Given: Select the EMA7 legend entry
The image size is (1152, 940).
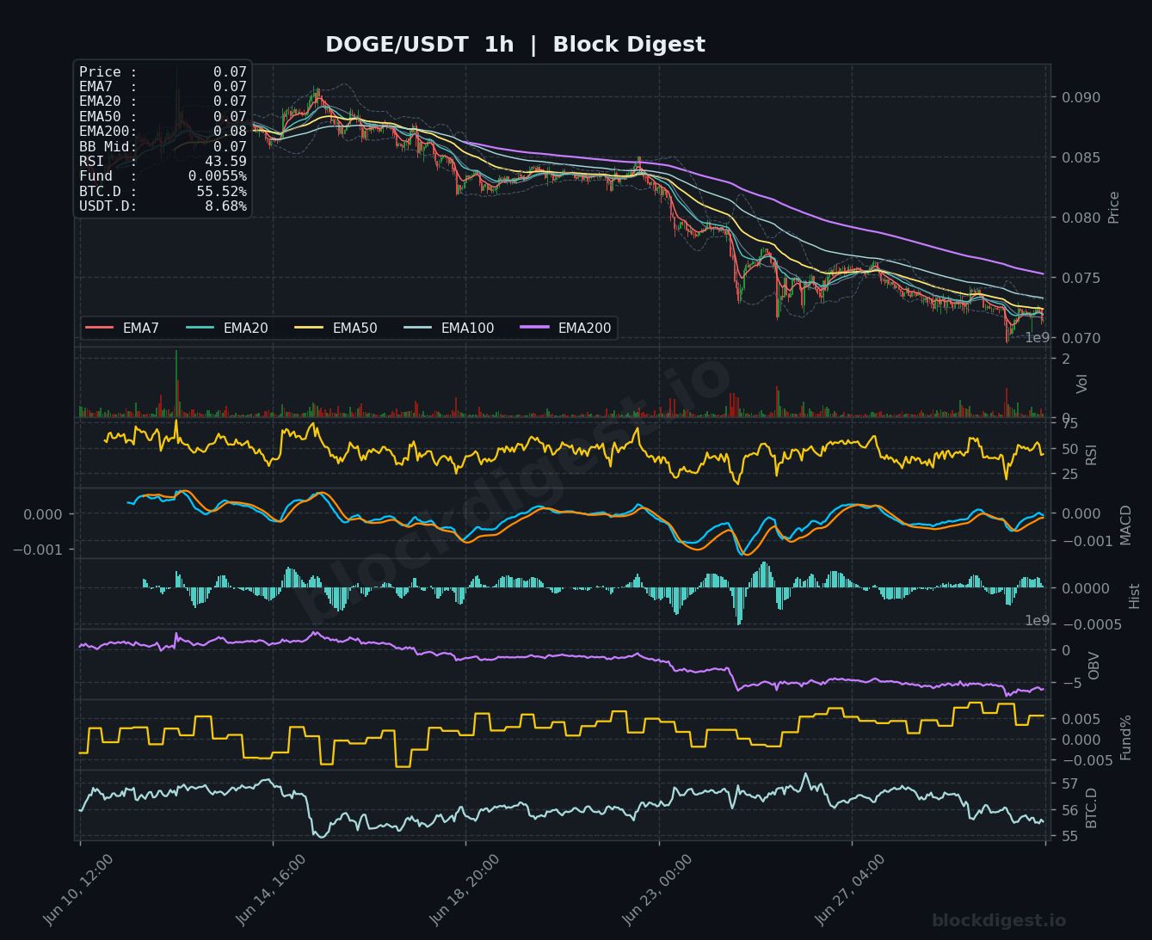Looking at the screenshot, I should 122,328.
